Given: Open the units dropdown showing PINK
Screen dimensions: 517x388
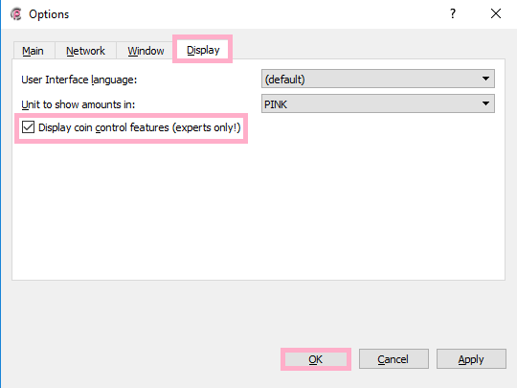Looking at the screenshot, I should tap(378, 103).
